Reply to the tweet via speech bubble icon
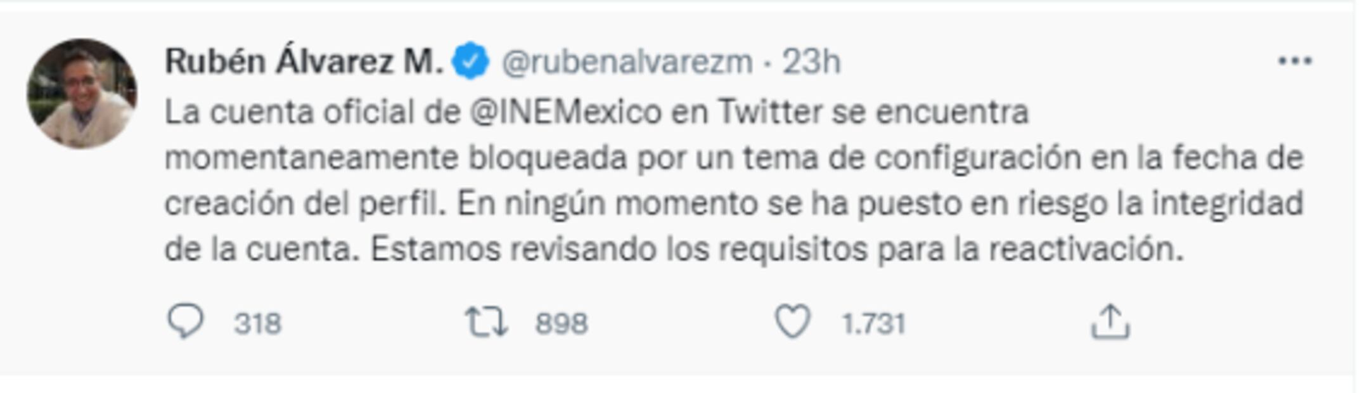 [x=185, y=321]
